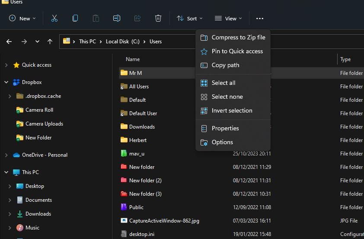Go up one folder level arrow
The image size is (364, 239).
point(50,42)
